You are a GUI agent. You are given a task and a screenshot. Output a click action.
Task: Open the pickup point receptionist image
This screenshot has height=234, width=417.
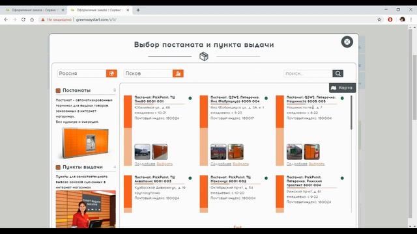tap(85, 209)
